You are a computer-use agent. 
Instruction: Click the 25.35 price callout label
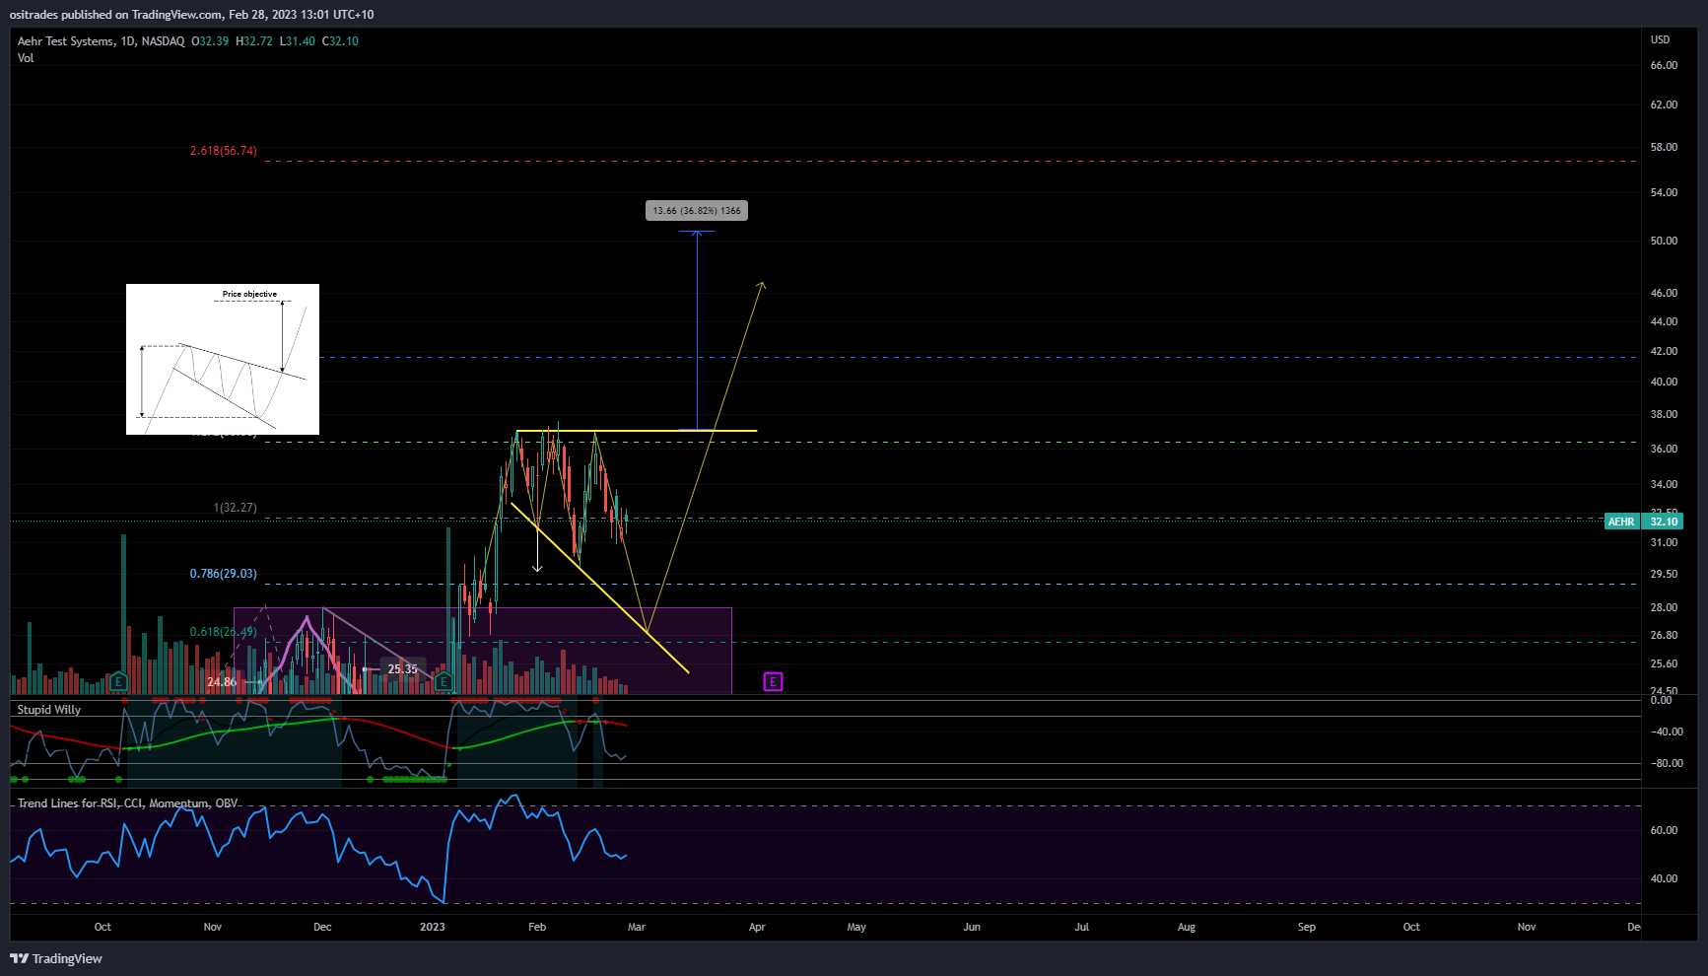point(403,669)
